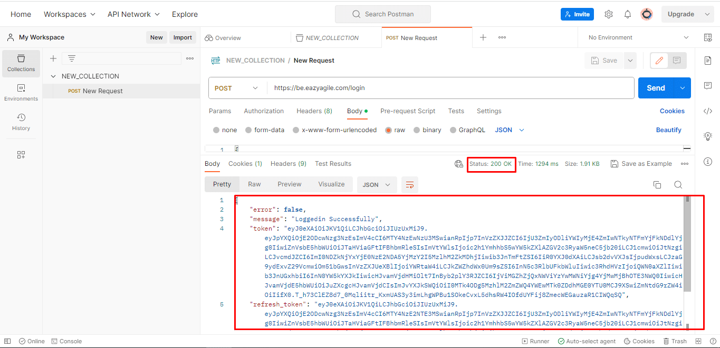Open the configure workspace sidebar grid icon
Viewport: 720px width, 348px height.
pos(21,155)
